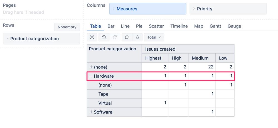Viewport: 278px width, 128px height.
Task: Expand the Software row
Action: point(91,112)
